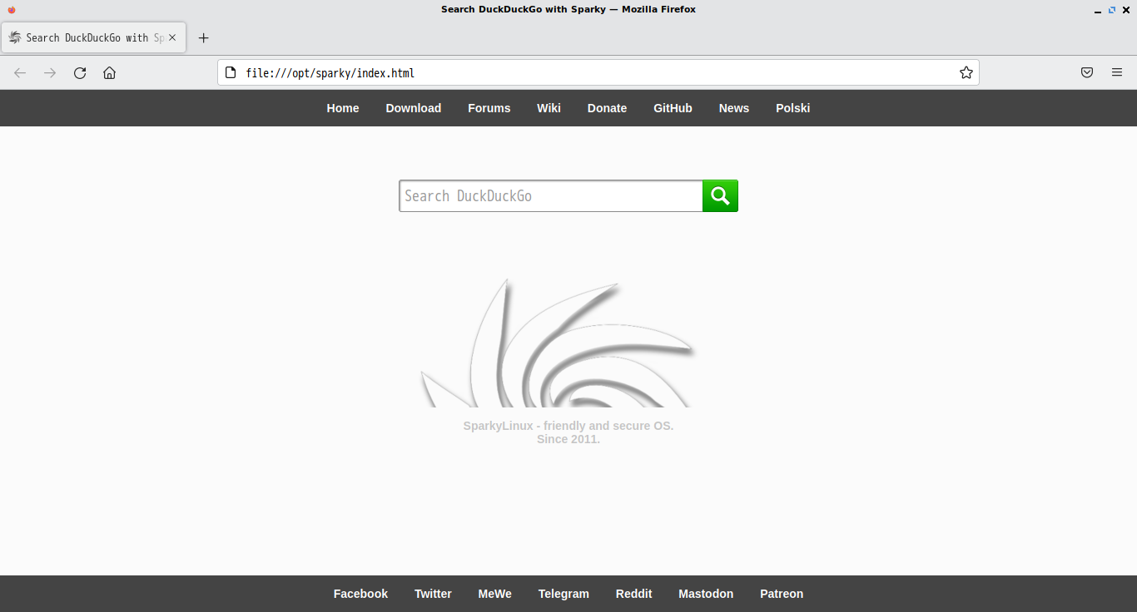
Task: Reload the page with the refresh icon
Action: pos(80,73)
